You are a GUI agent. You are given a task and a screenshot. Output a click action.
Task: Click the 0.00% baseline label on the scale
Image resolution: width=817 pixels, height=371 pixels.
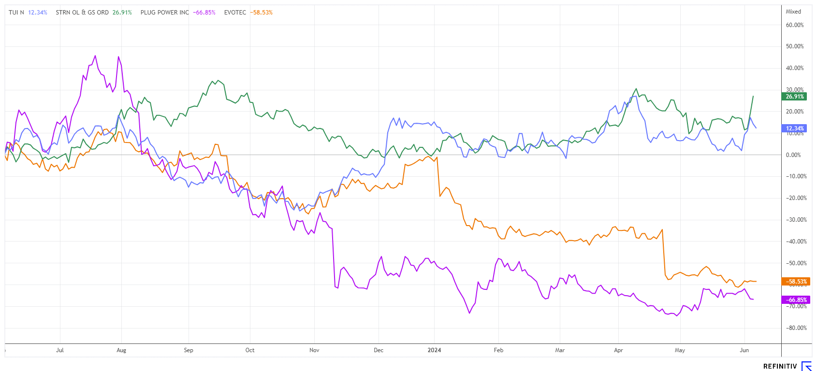[x=793, y=155]
